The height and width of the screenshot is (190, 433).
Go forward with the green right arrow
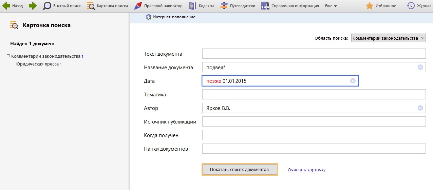coord(33,6)
